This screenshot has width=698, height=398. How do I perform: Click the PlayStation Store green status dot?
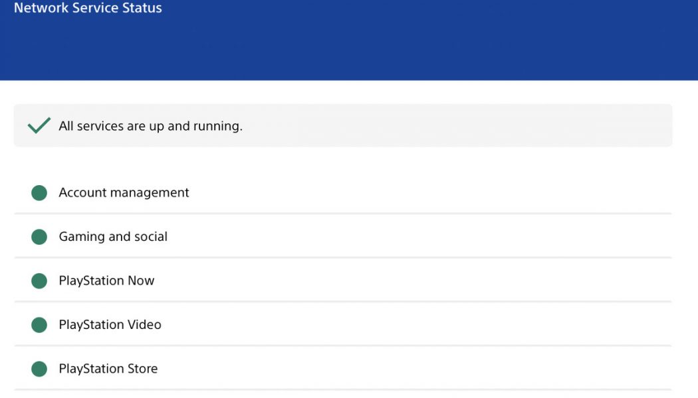pos(39,369)
